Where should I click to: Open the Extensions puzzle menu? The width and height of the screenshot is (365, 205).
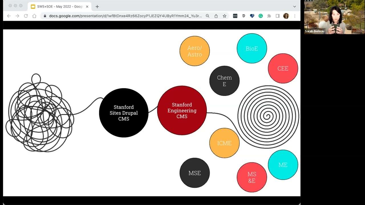269,16
